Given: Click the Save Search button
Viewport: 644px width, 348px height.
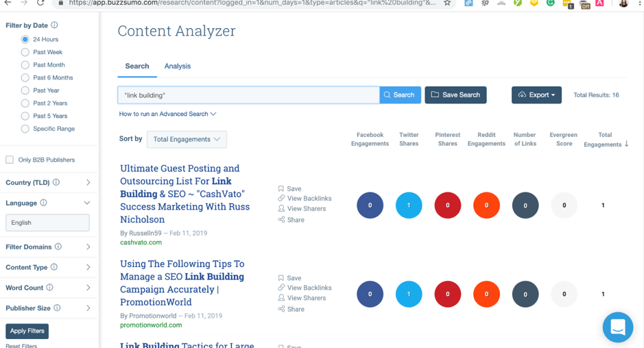Looking at the screenshot, I should (x=455, y=95).
